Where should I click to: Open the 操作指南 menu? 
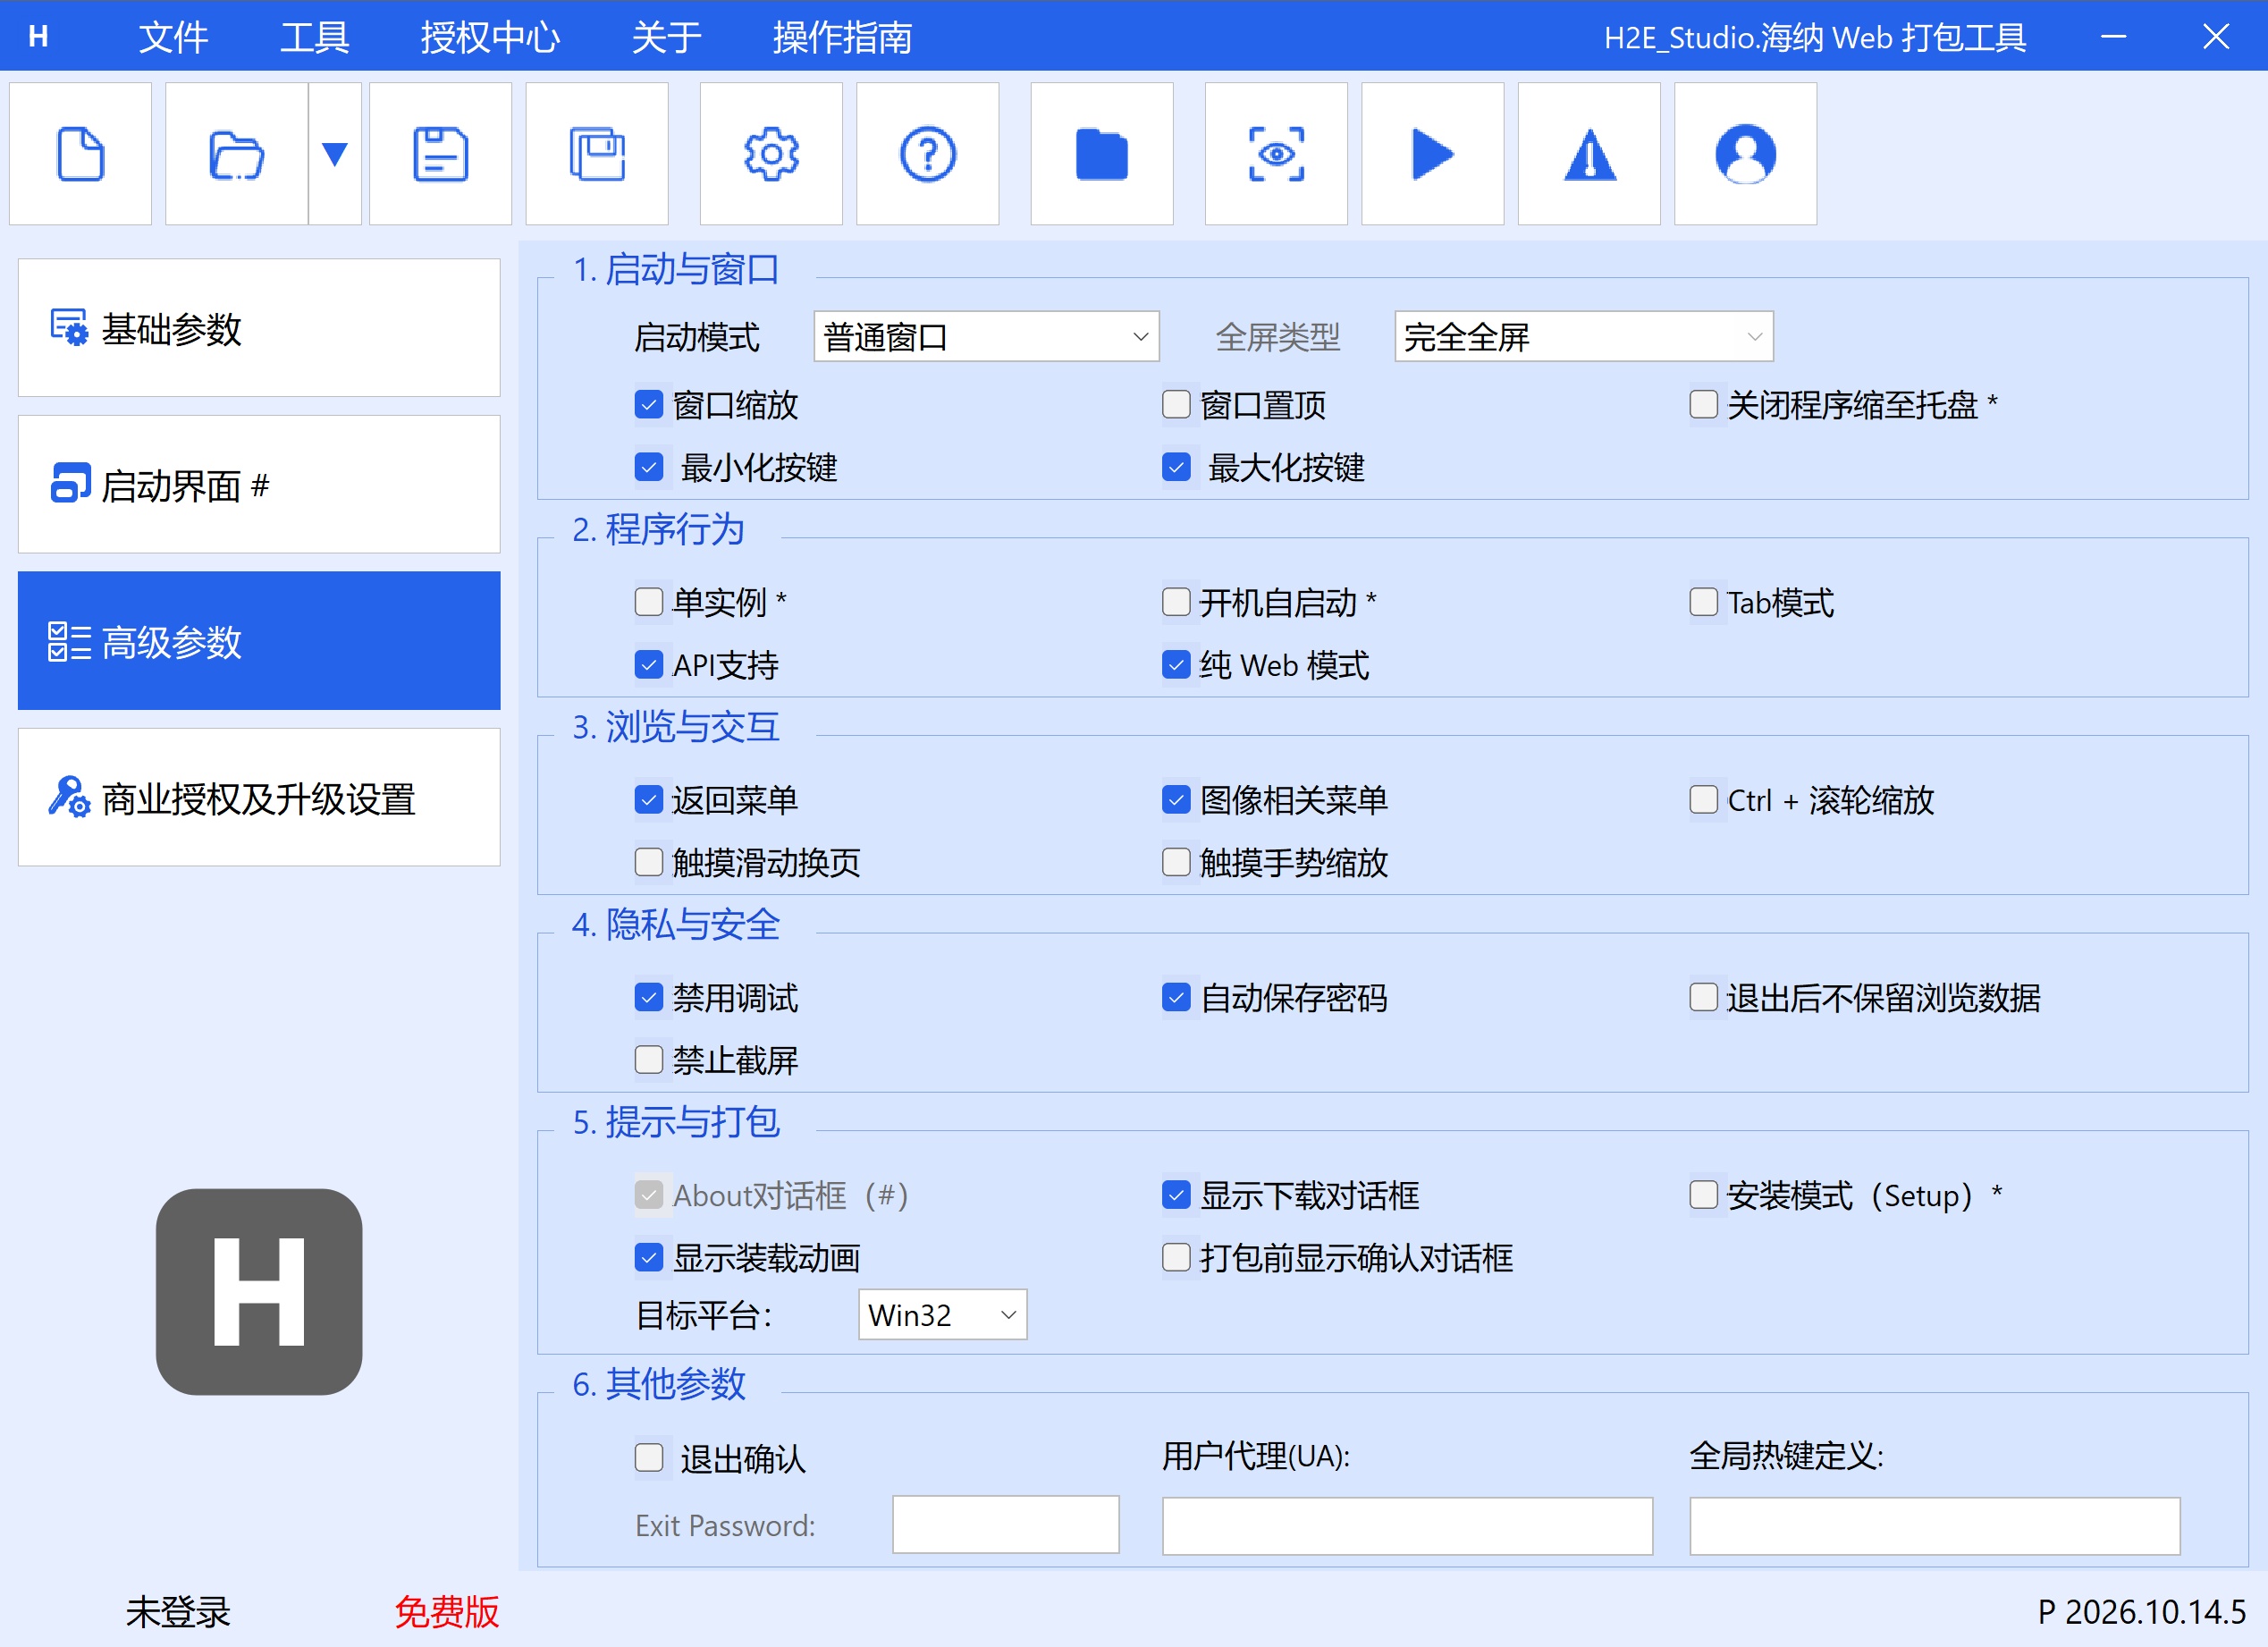coord(842,37)
